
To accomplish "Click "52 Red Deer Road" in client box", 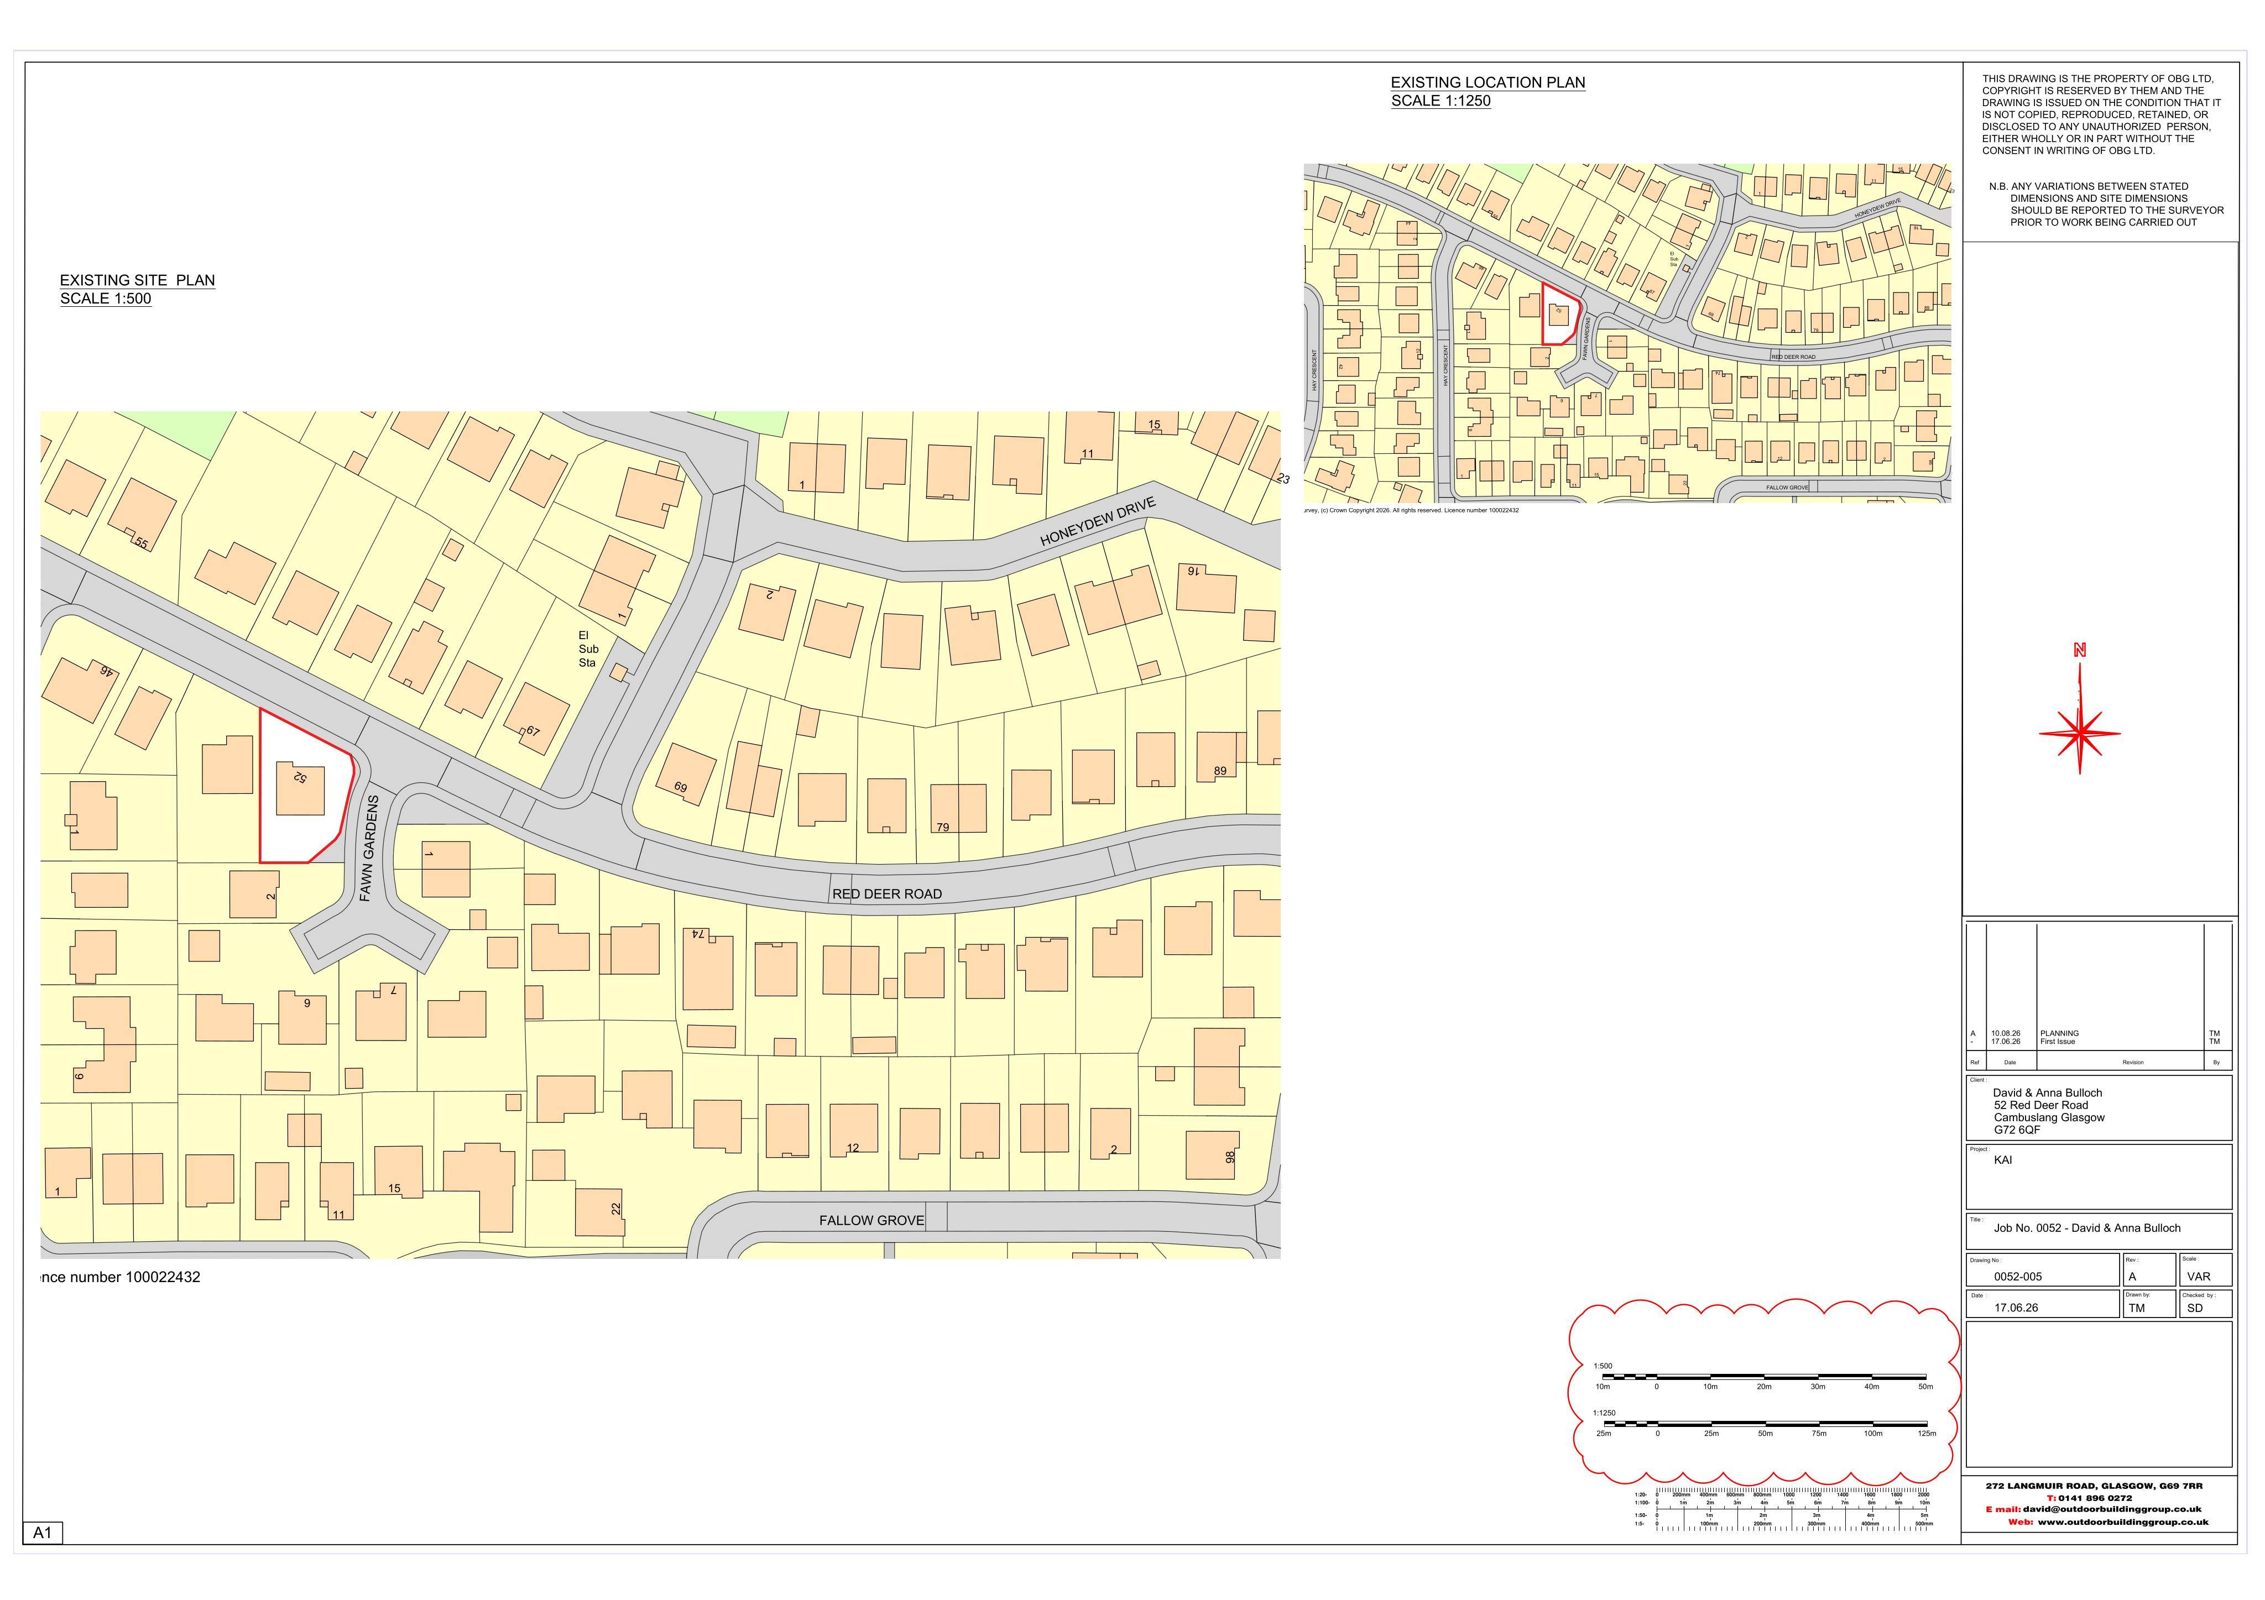I will 2040,1106.
